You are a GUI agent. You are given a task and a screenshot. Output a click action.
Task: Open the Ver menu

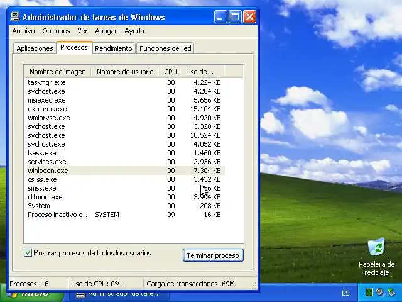(82, 31)
